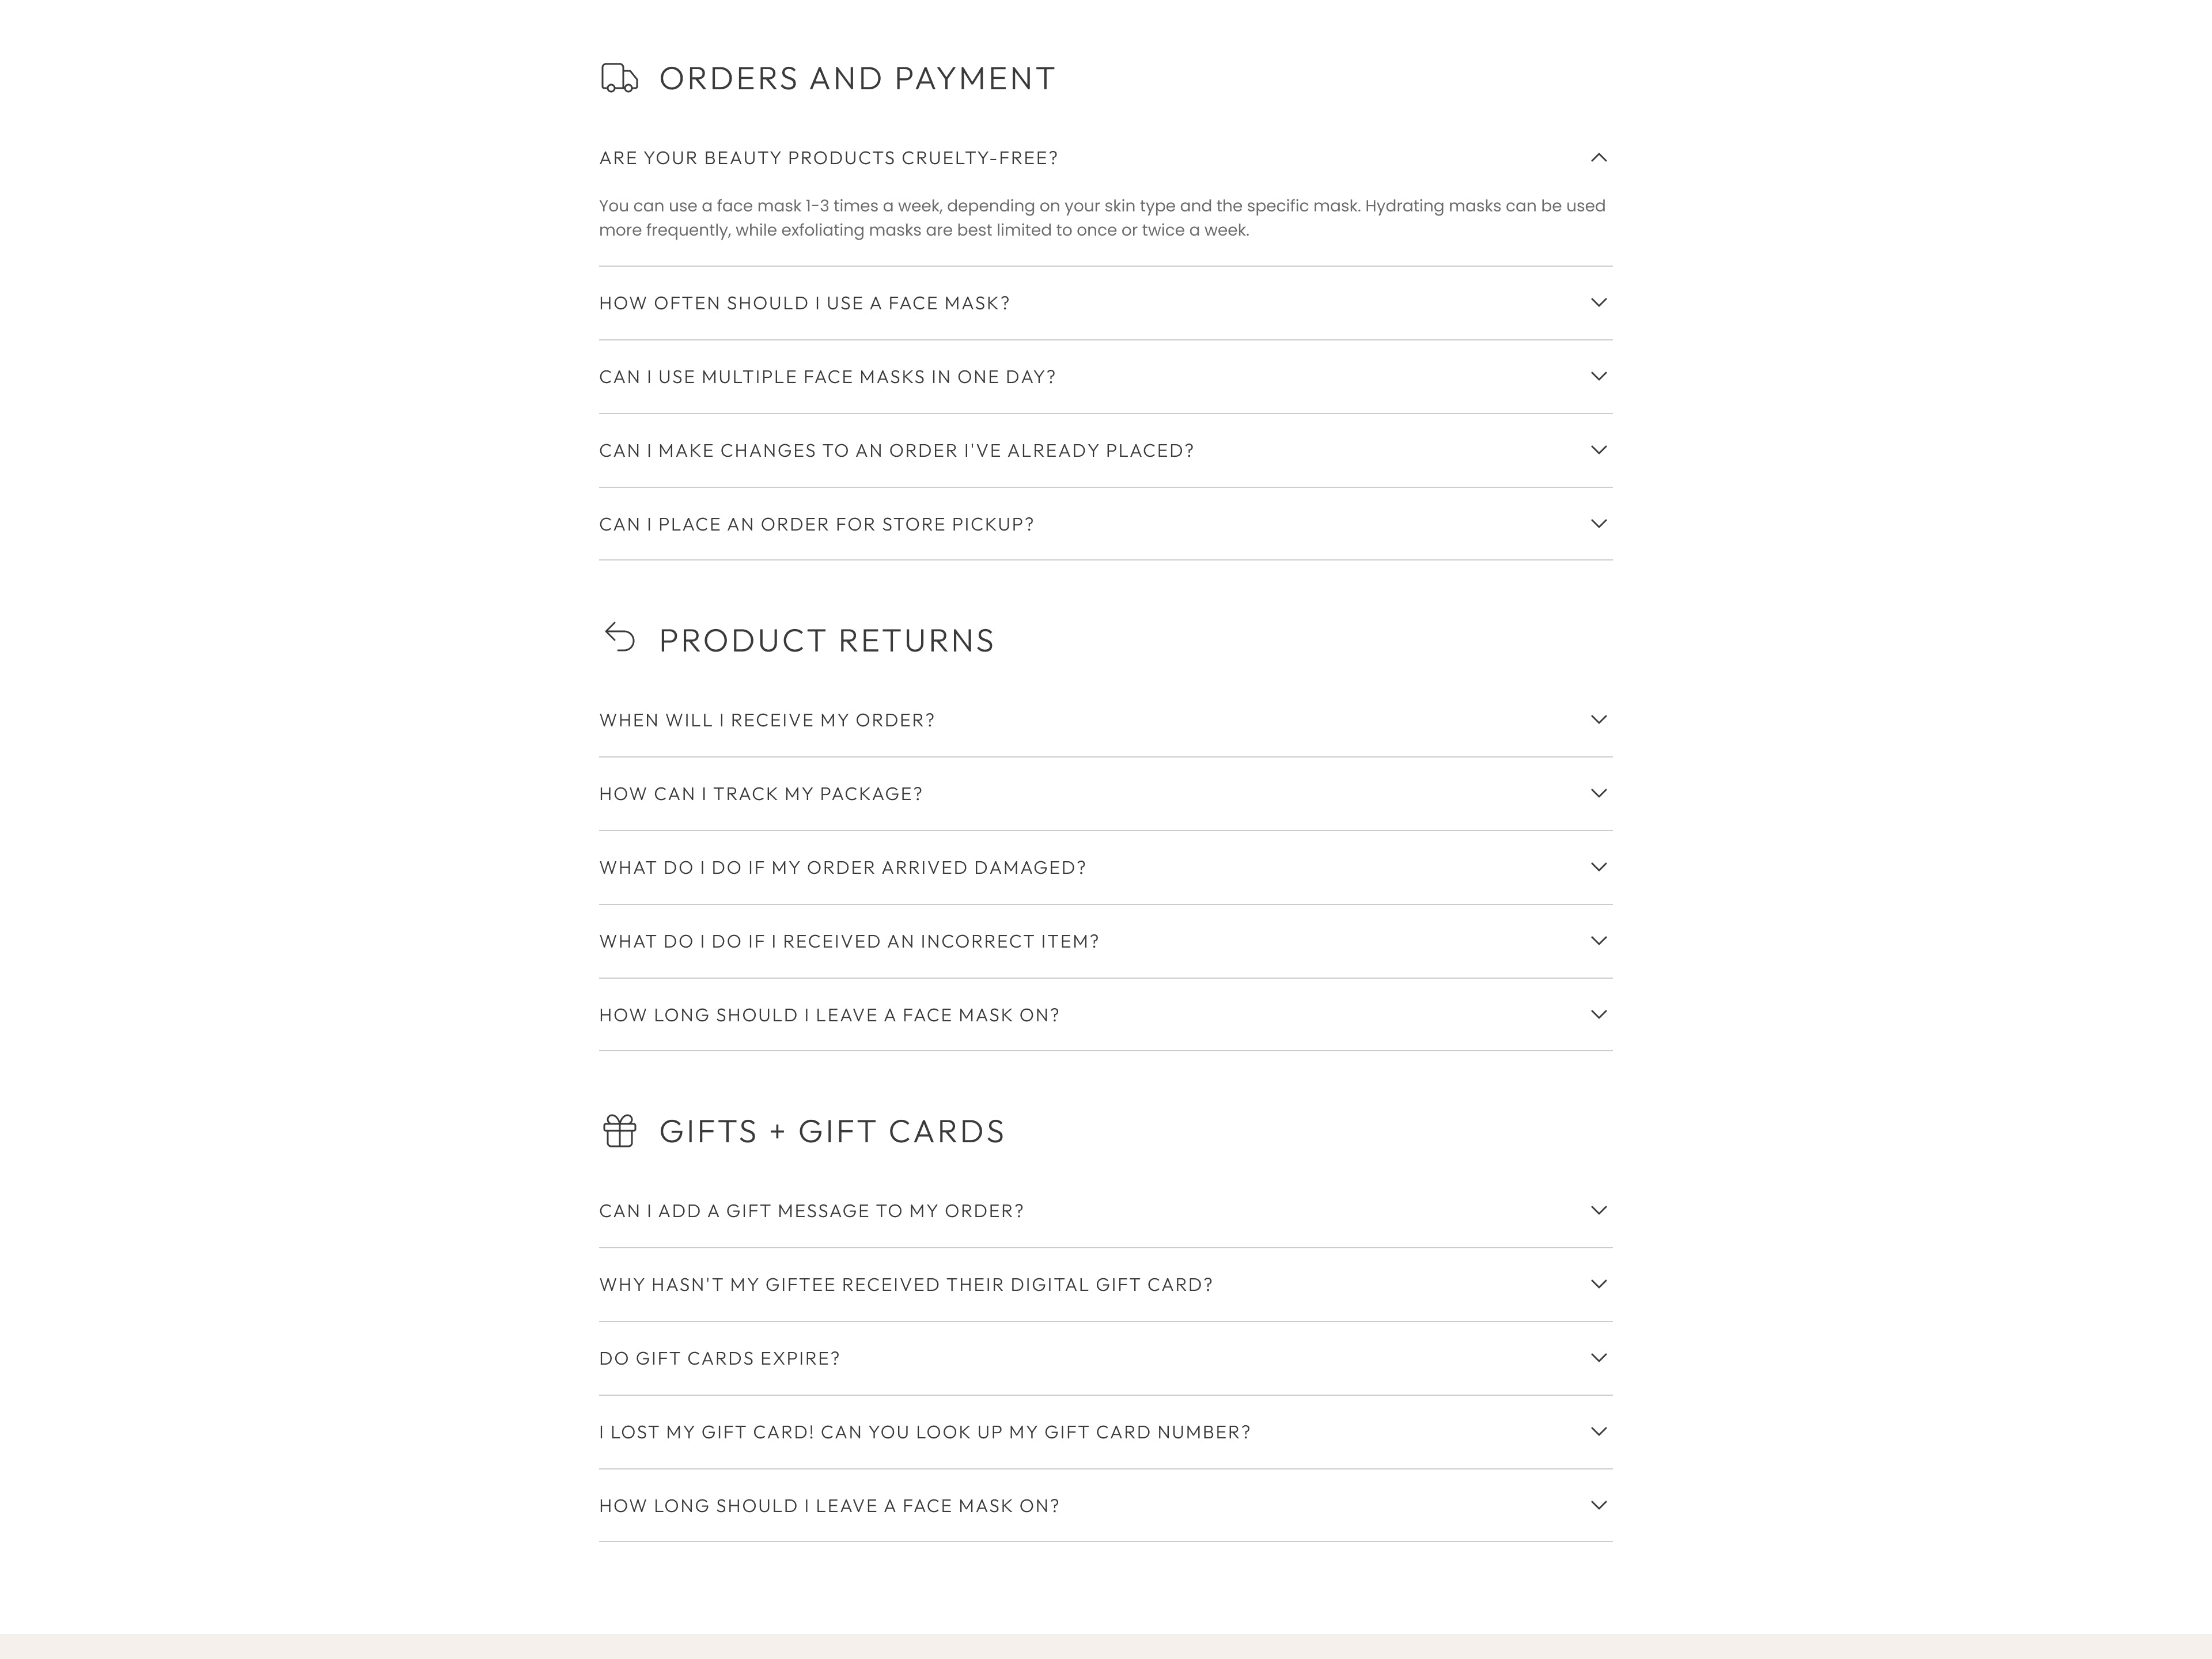Viewport: 2212px width, 1659px height.
Task: Click the gift box icon beside Gifts + Gift Cards
Action: click(x=619, y=1131)
